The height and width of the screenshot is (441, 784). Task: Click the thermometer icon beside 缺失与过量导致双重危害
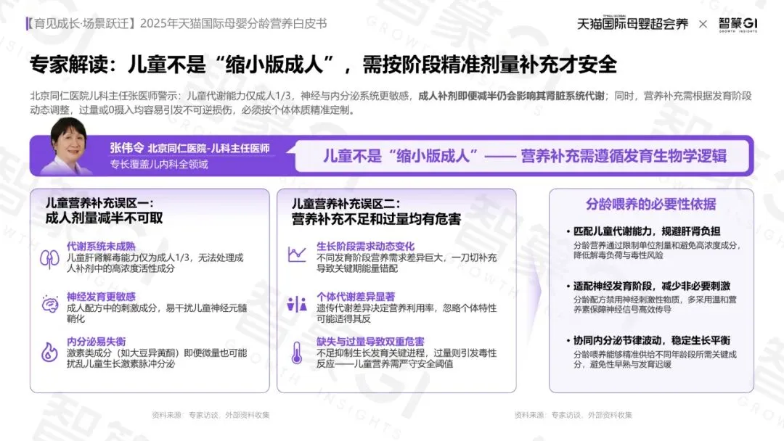[x=296, y=353]
